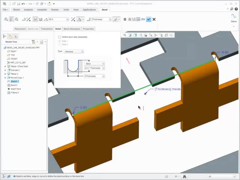Switch to the Model ribbon tab
This screenshot has height=180, width=240.
(16, 10)
